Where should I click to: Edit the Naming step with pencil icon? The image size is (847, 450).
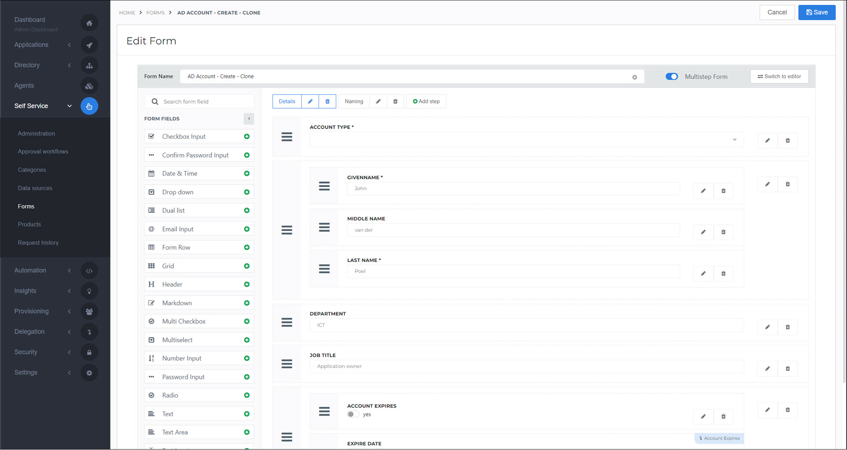click(x=378, y=101)
